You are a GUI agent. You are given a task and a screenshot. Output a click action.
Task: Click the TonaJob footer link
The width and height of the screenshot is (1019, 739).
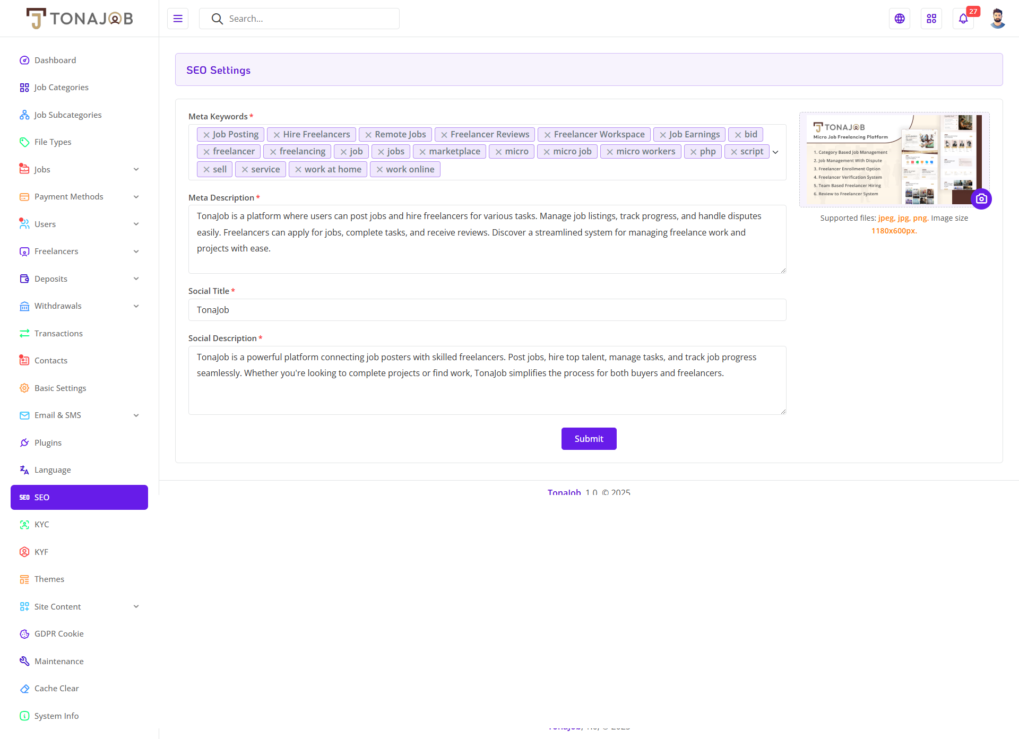pos(564,492)
